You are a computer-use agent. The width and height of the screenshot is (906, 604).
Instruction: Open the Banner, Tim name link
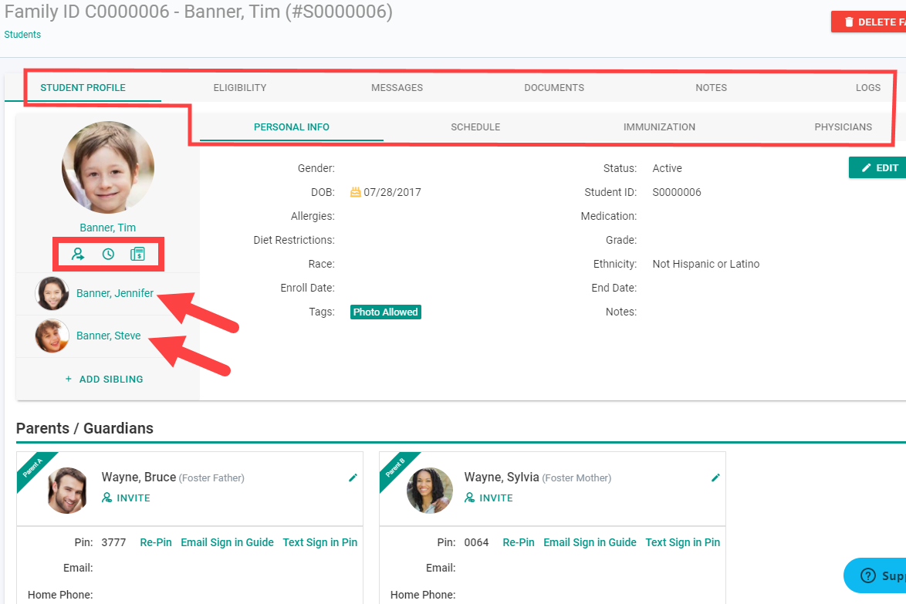coord(108,228)
